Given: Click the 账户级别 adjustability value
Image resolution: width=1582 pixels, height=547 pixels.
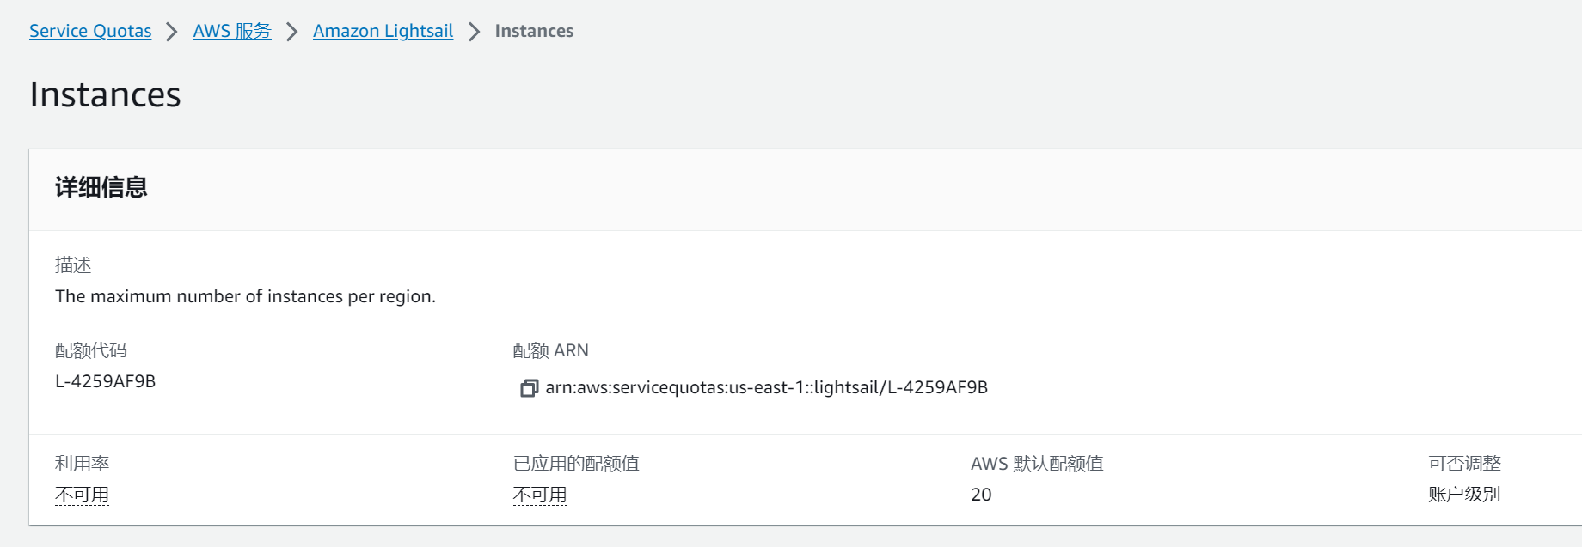Looking at the screenshot, I should coord(1464,495).
